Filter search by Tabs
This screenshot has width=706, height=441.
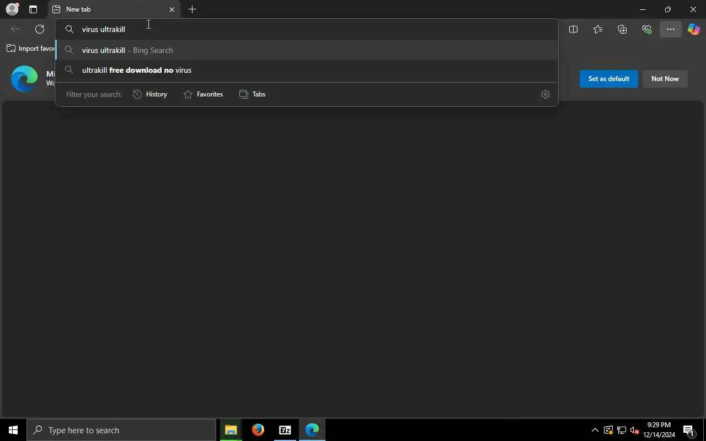[252, 94]
